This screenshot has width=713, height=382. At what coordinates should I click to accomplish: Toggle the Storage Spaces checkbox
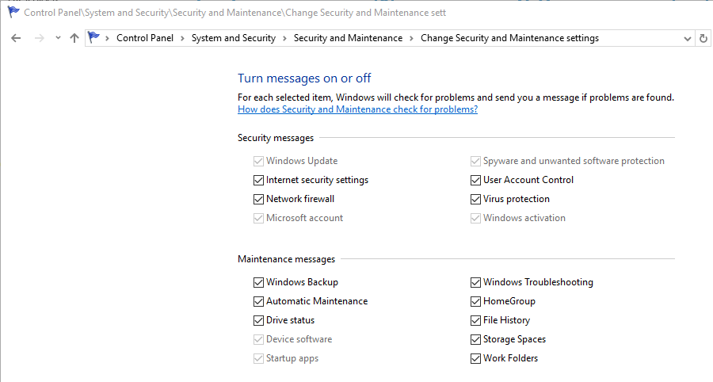click(475, 339)
